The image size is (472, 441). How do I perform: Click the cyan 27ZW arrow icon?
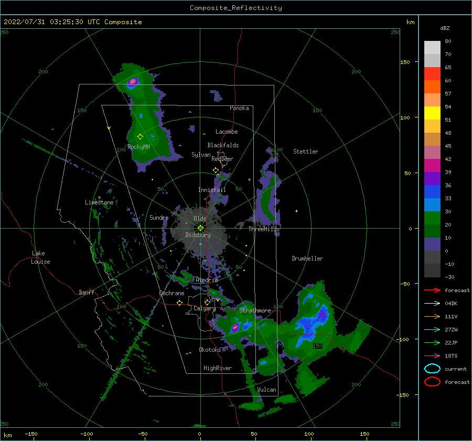(x=432, y=330)
